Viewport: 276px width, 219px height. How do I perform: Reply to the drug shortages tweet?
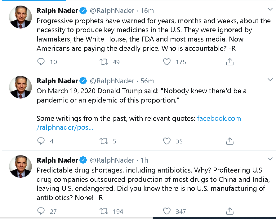(41, 211)
